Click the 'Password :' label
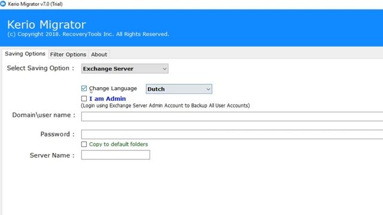Viewport: 383px width, 215px height. (x=57, y=134)
